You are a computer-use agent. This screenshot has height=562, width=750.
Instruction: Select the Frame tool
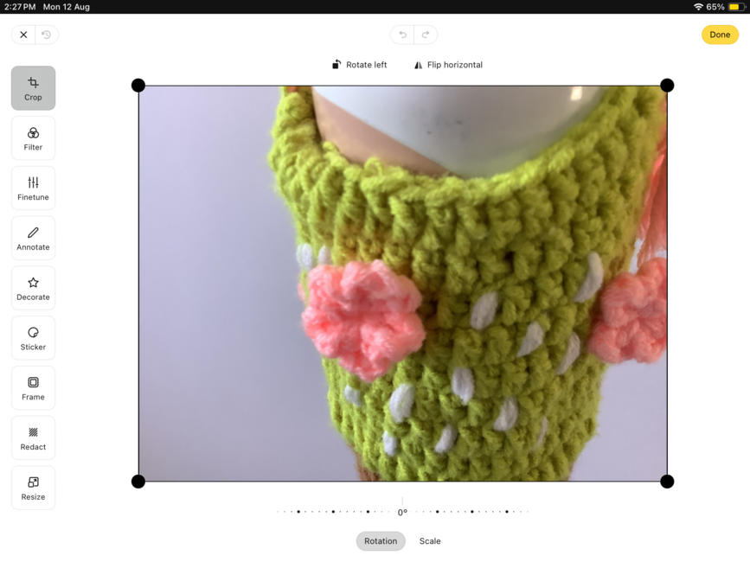point(33,388)
